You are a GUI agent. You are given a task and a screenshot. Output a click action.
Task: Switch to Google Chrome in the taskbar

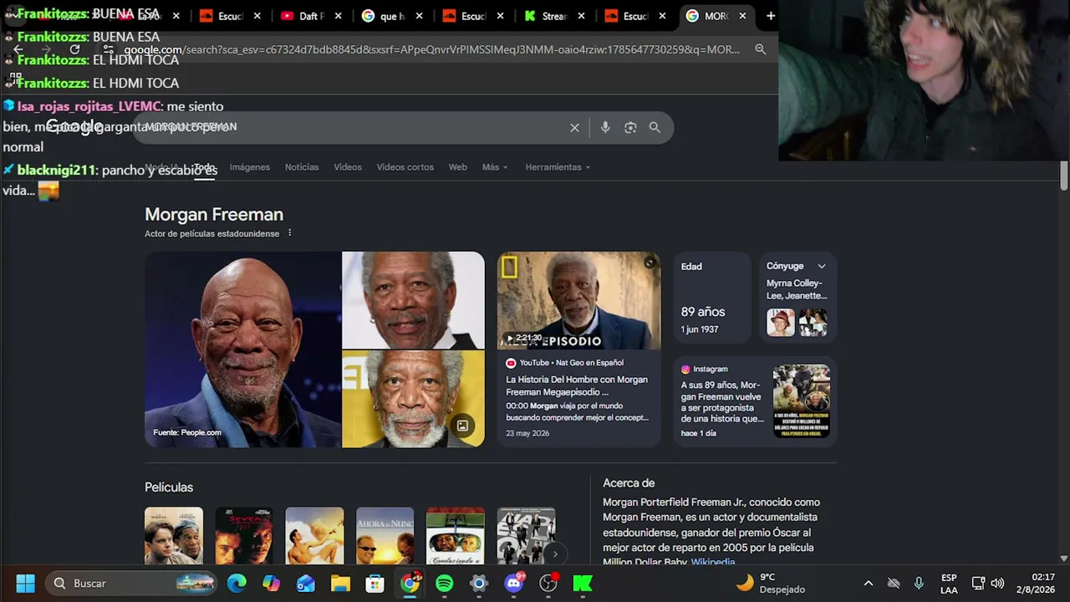410,583
